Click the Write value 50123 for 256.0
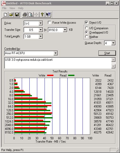Viewport: 120px width, 153px height. [x=97, y=114]
